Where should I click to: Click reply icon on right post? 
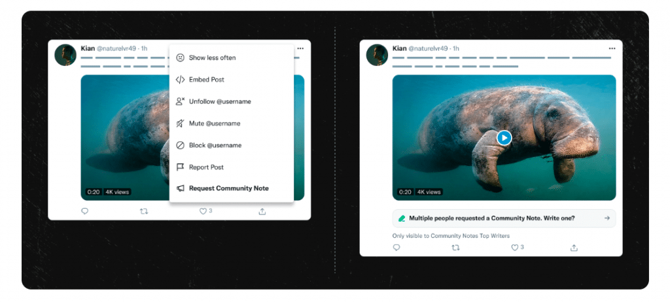click(x=396, y=248)
